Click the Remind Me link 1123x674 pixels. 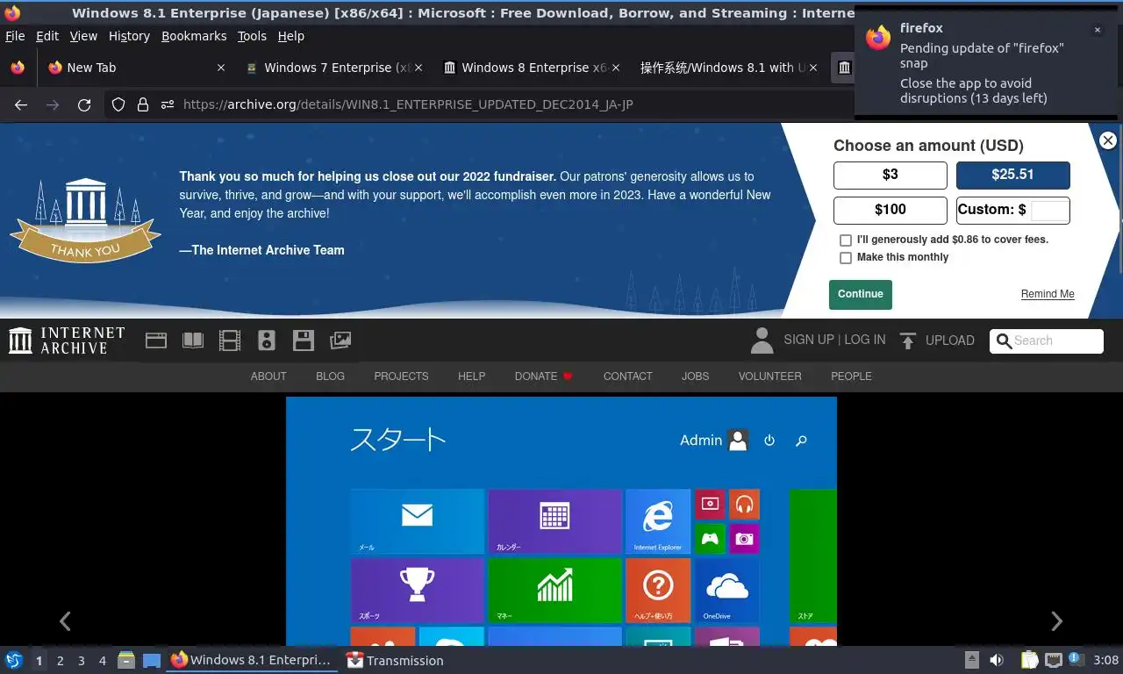[x=1048, y=295]
